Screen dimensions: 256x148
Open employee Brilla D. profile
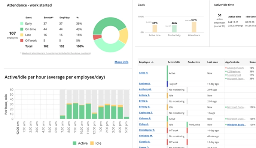coord(143,101)
